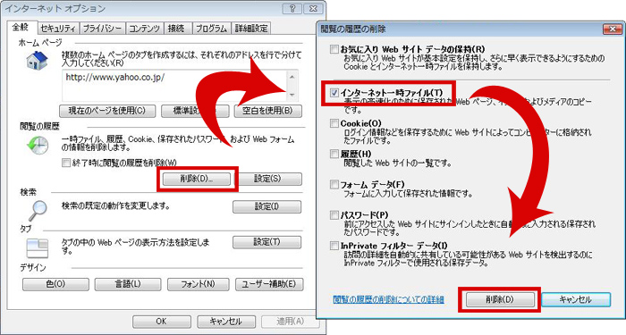Image resolution: width=626 pixels, height=335 pixels.
Task: Click the 言語(L) button
Action: tap(128, 284)
